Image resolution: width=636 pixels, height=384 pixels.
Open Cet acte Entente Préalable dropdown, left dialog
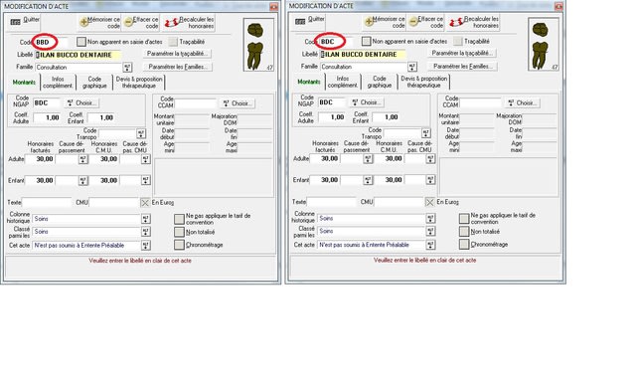146,245
